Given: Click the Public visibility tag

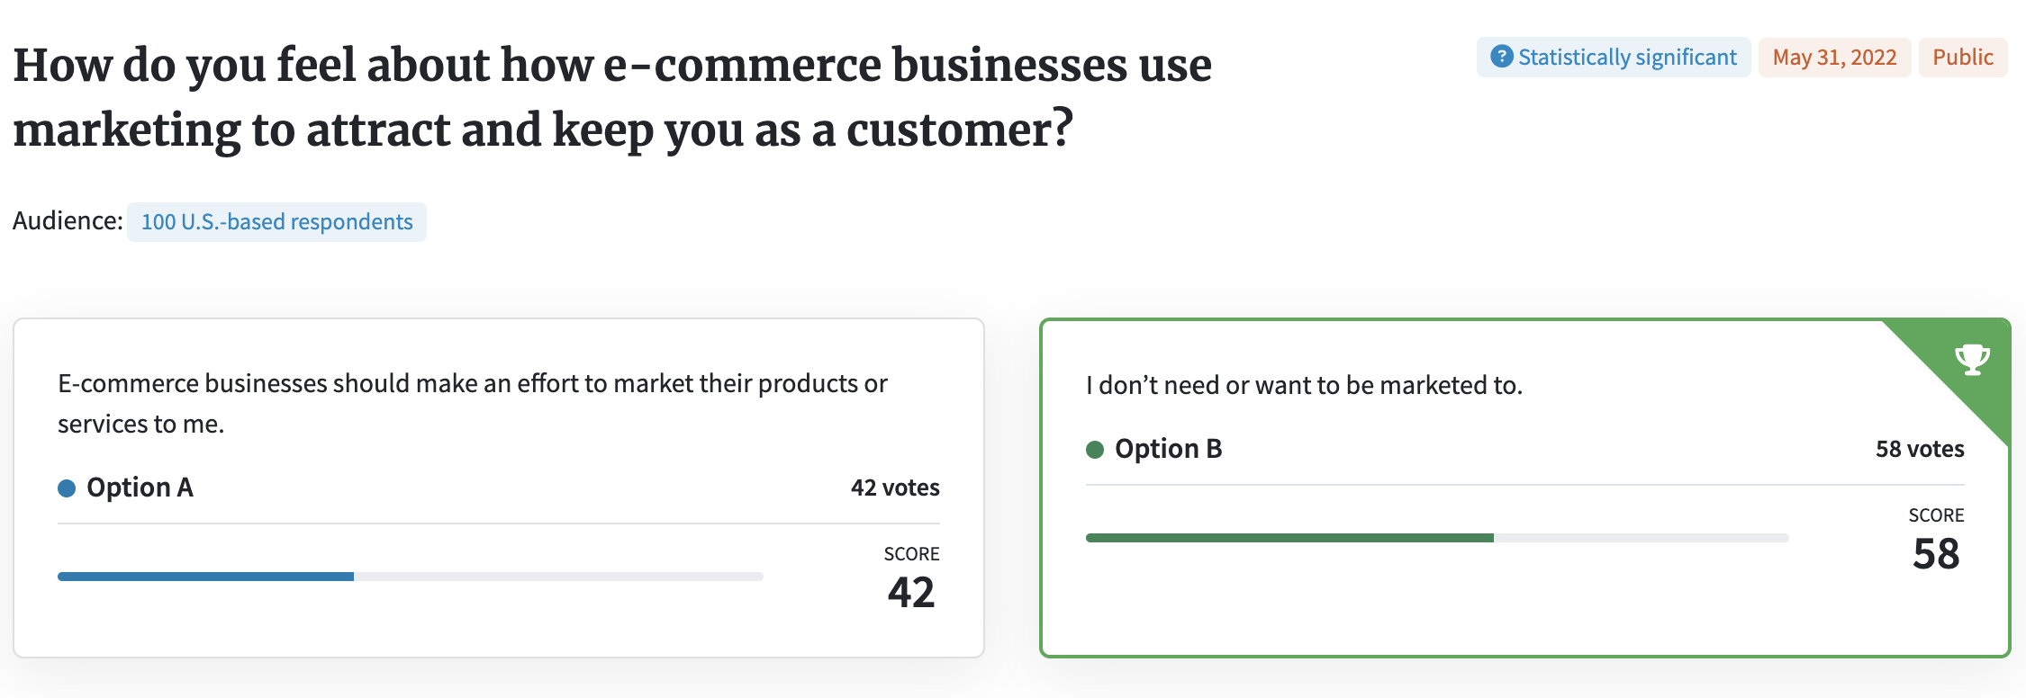Looking at the screenshot, I should pos(1963,58).
